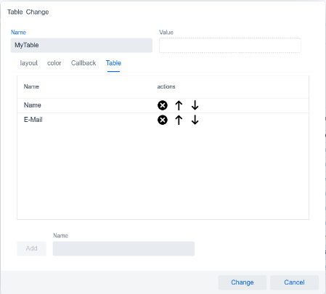The height and width of the screenshot is (294, 326).
Task: Move the Name row down
Action: [195, 105]
